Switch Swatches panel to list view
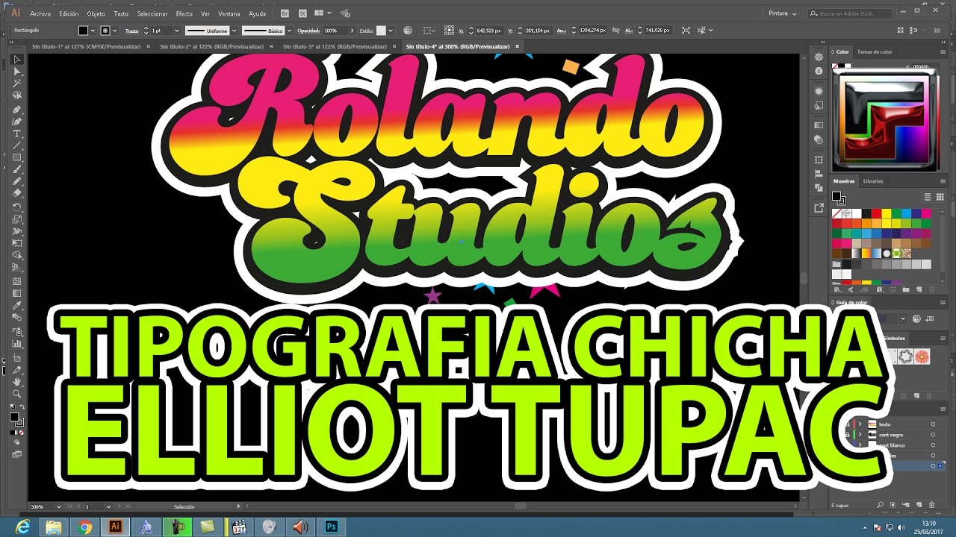This screenshot has width=956, height=537. 928,198
